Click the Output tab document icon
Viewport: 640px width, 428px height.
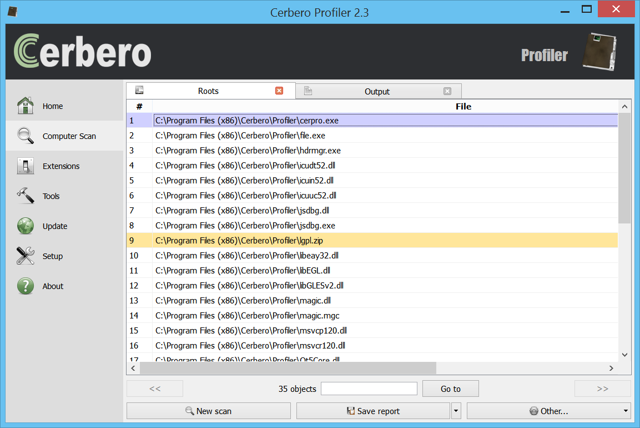click(x=308, y=91)
